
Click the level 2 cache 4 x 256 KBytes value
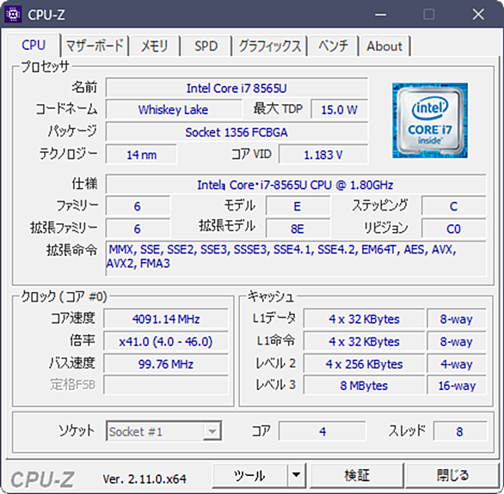click(x=364, y=363)
